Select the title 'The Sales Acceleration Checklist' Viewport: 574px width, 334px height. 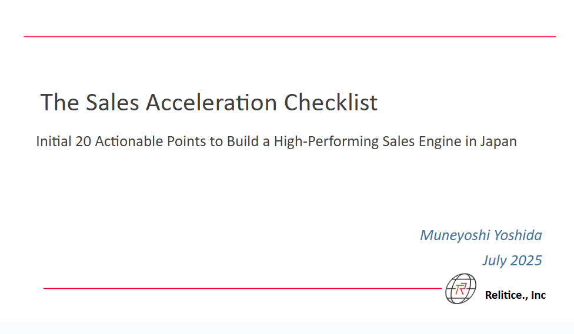coord(209,102)
